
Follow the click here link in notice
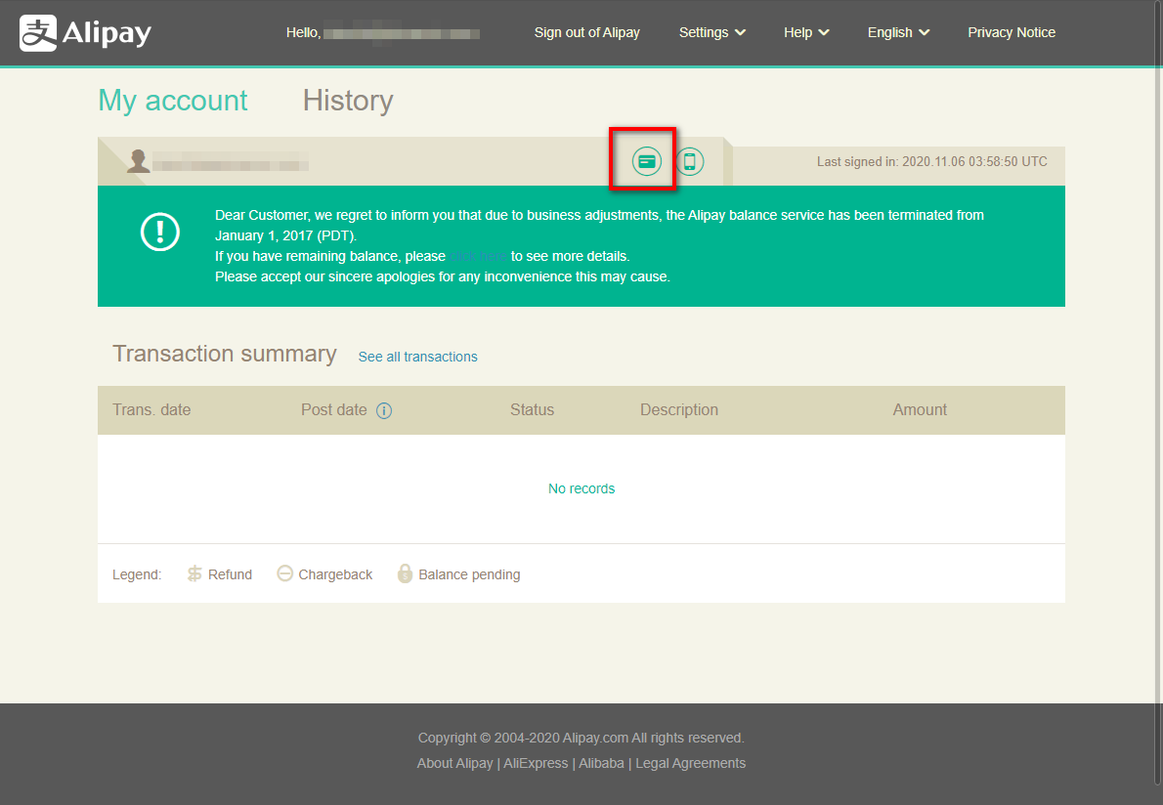coord(478,256)
